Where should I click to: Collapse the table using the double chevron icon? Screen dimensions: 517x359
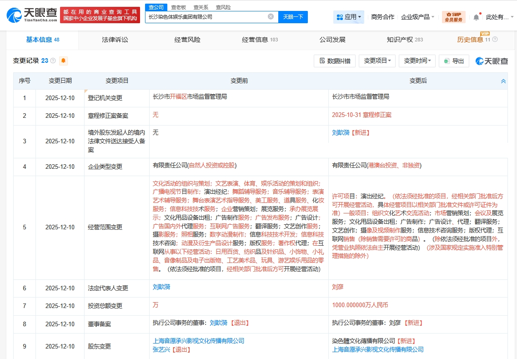coord(503,81)
